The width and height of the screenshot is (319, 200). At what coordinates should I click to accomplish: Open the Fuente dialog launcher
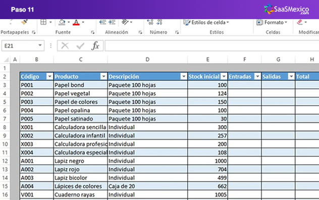(x=92, y=32)
